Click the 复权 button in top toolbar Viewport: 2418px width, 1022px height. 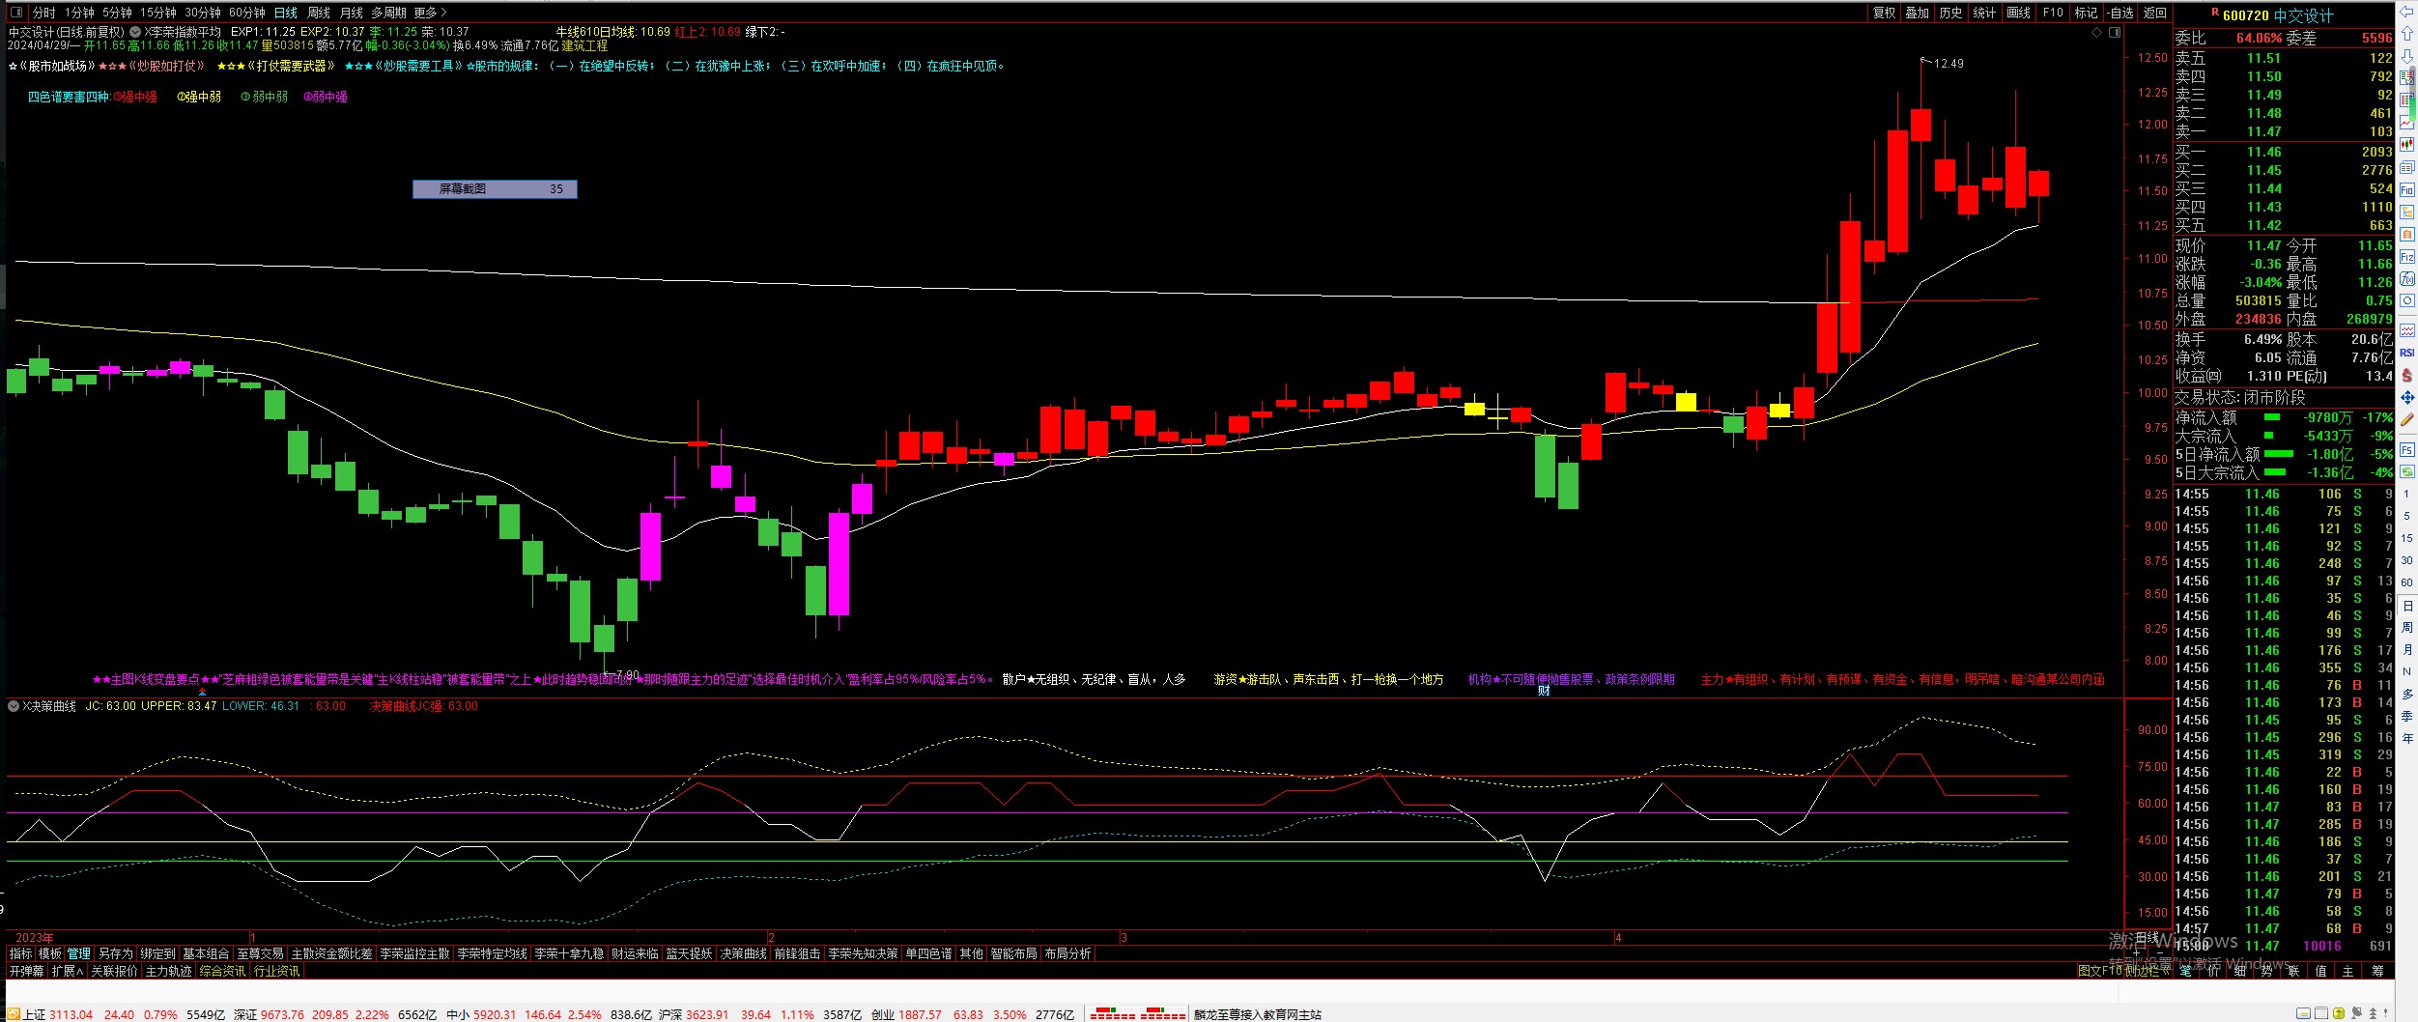tap(1884, 13)
